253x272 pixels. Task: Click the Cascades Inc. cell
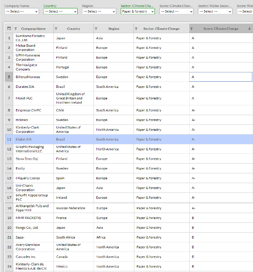tap(34, 257)
